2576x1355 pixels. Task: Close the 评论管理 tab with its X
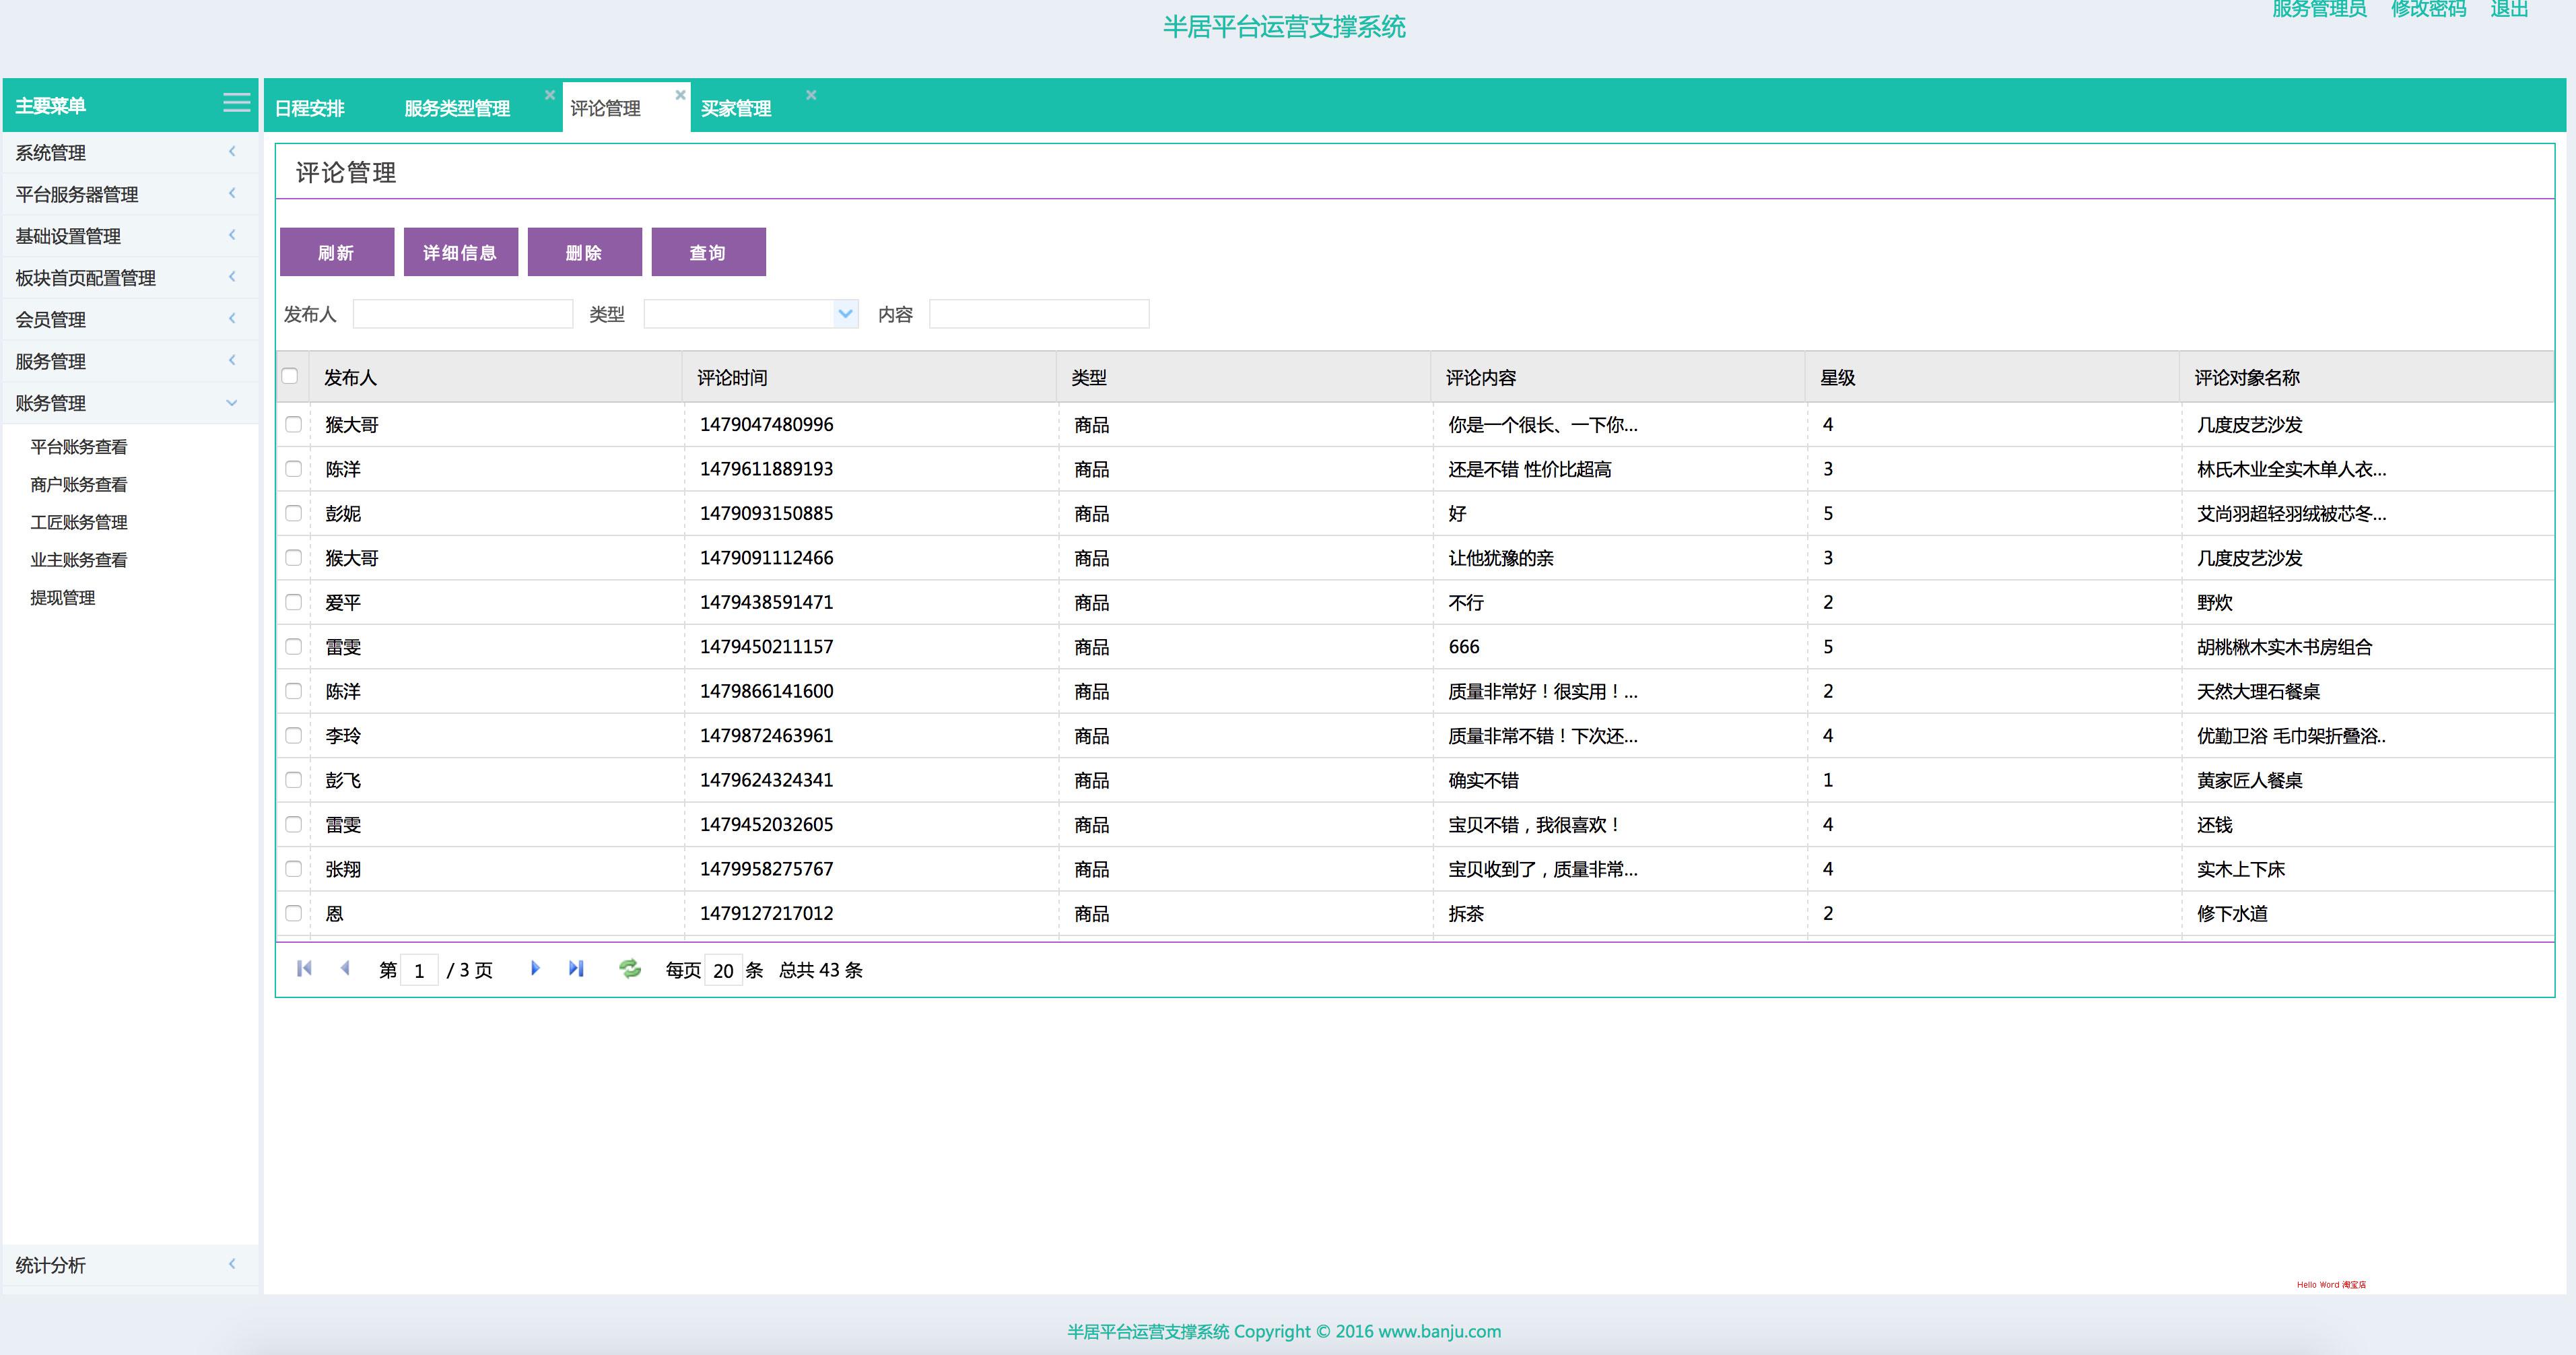click(680, 95)
